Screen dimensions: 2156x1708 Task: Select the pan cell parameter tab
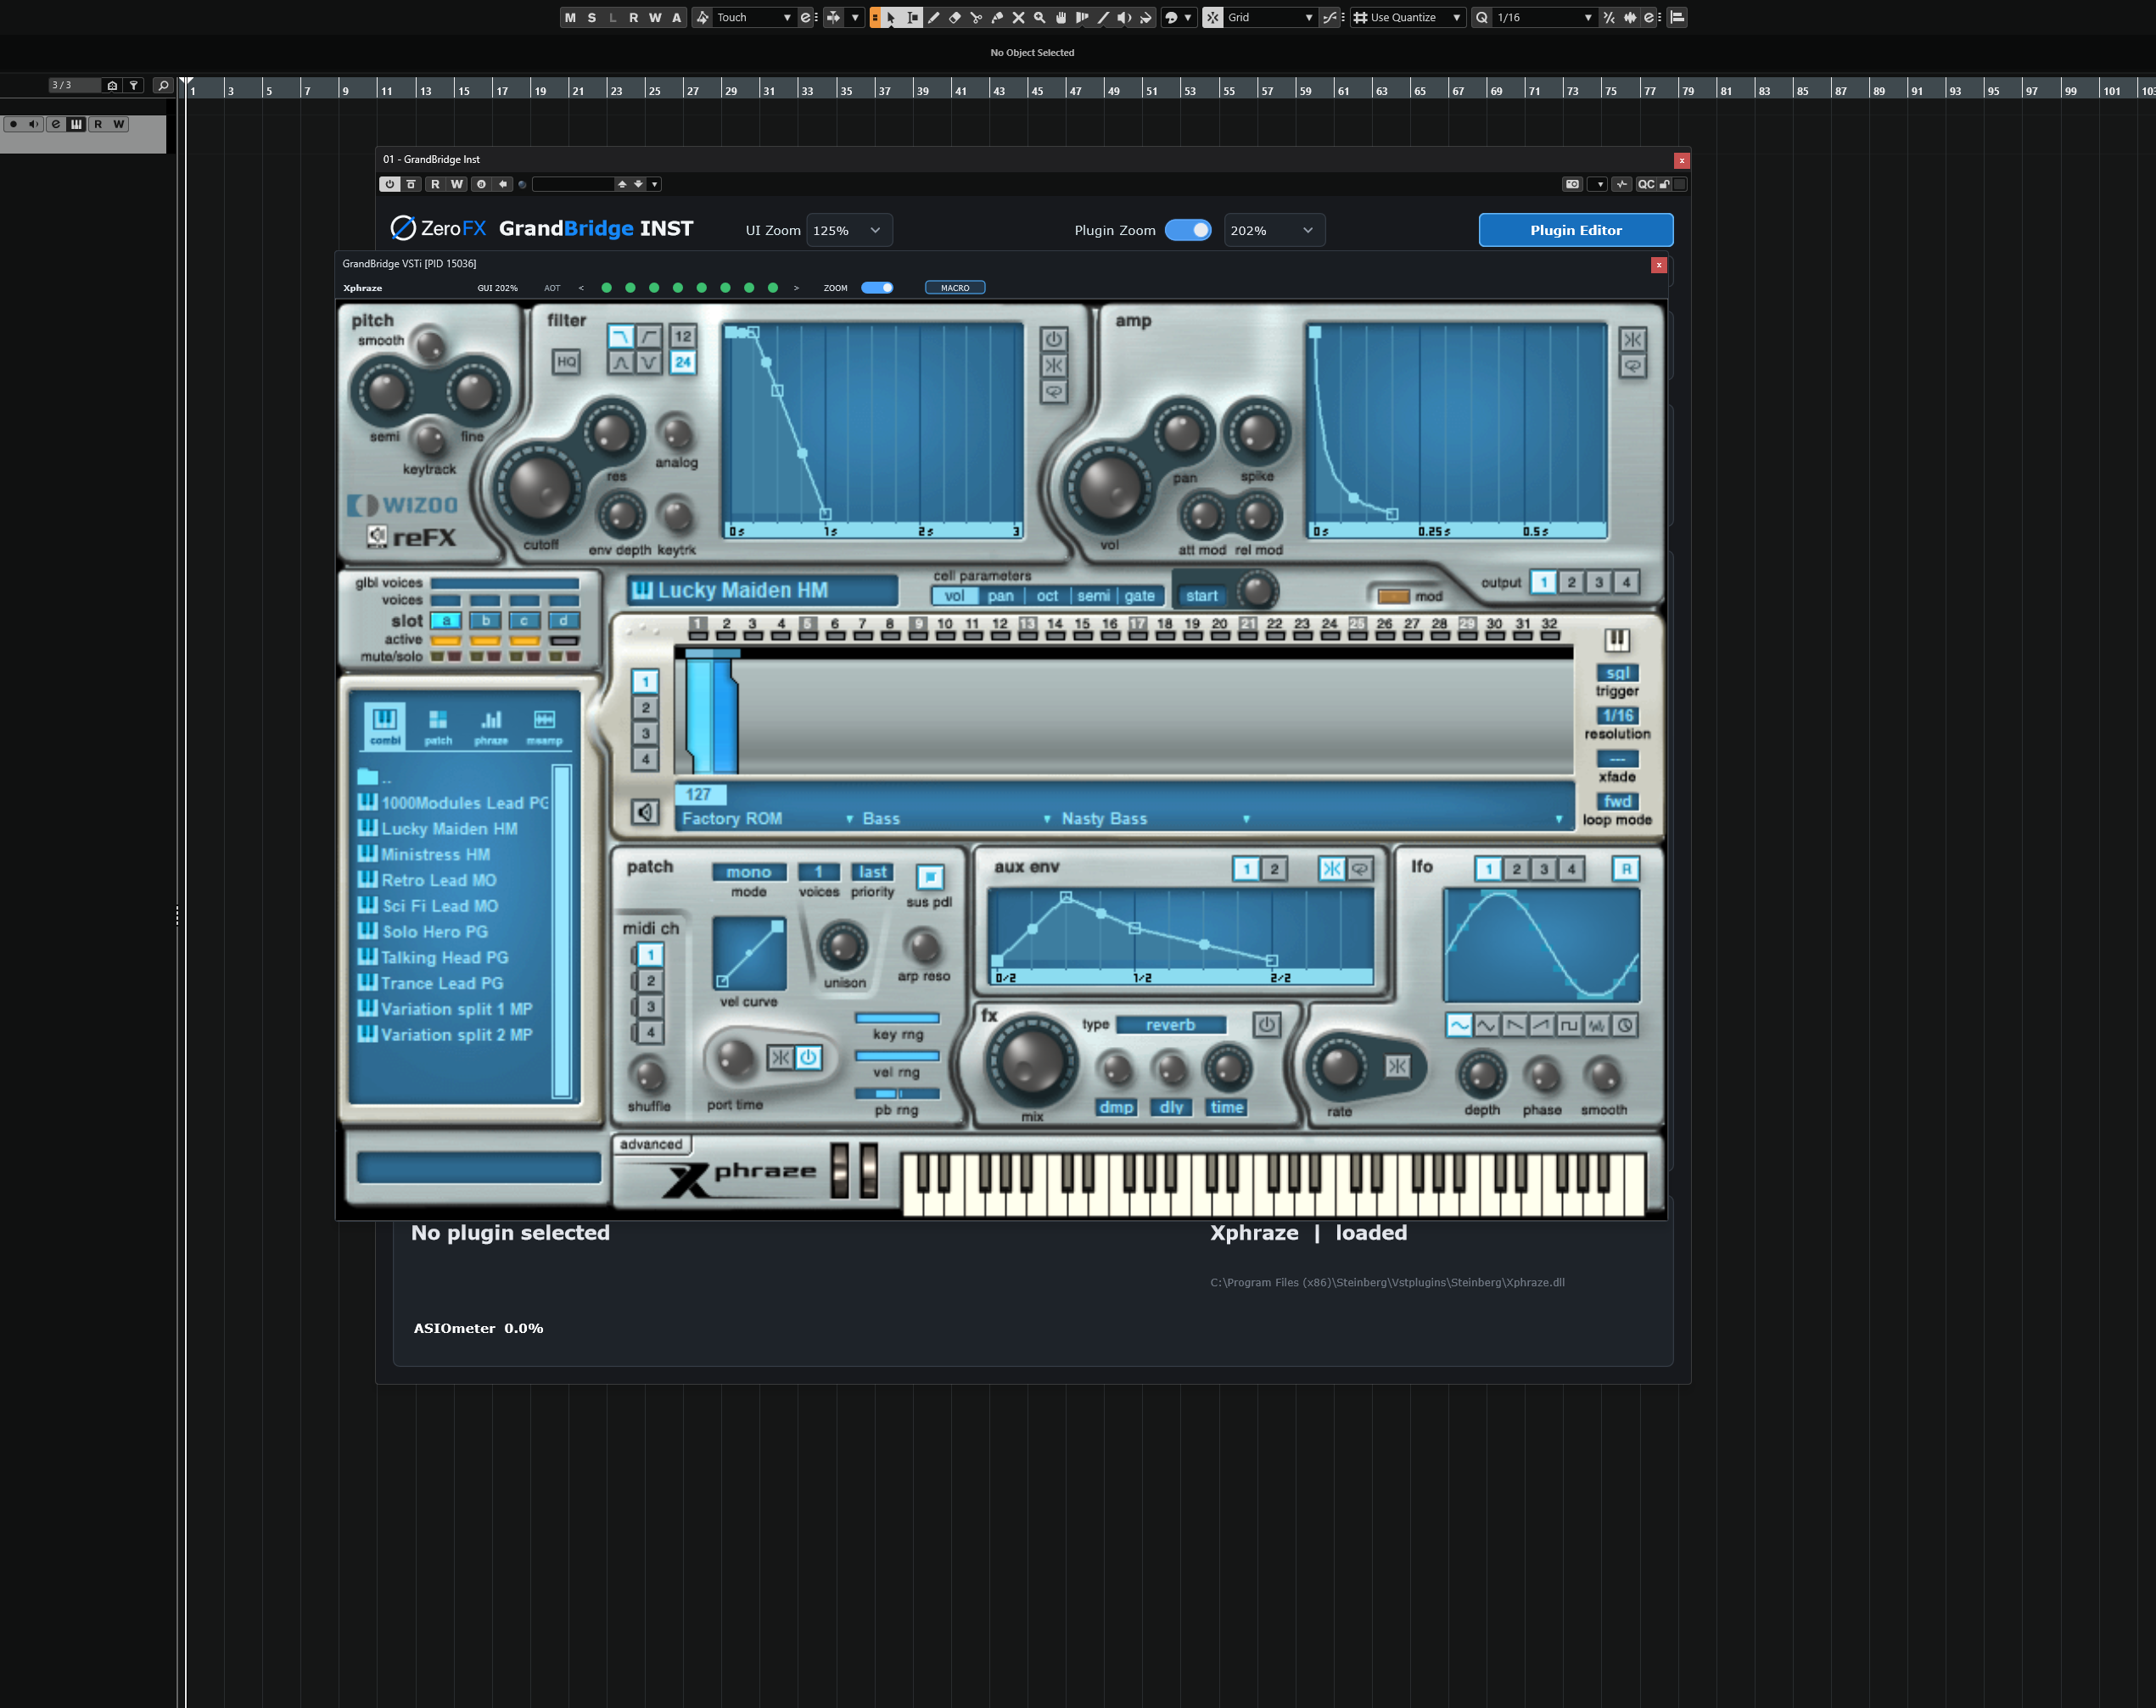tap(1000, 596)
